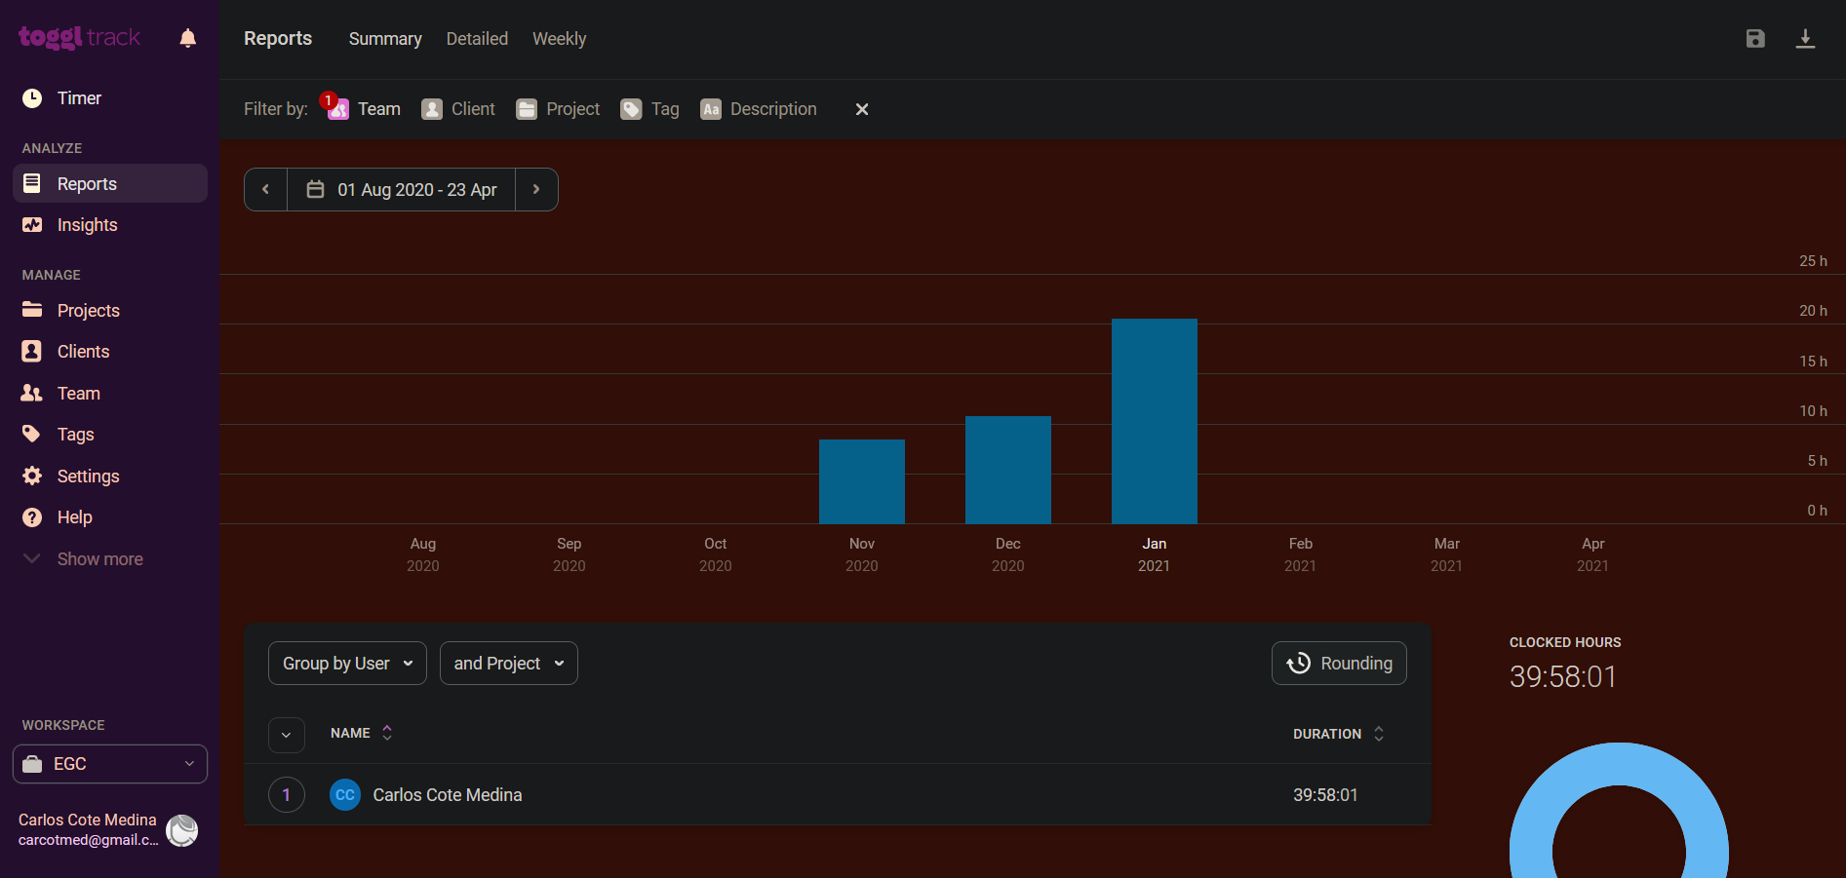Open Help
1846x878 pixels.
(x=110, y=517)
